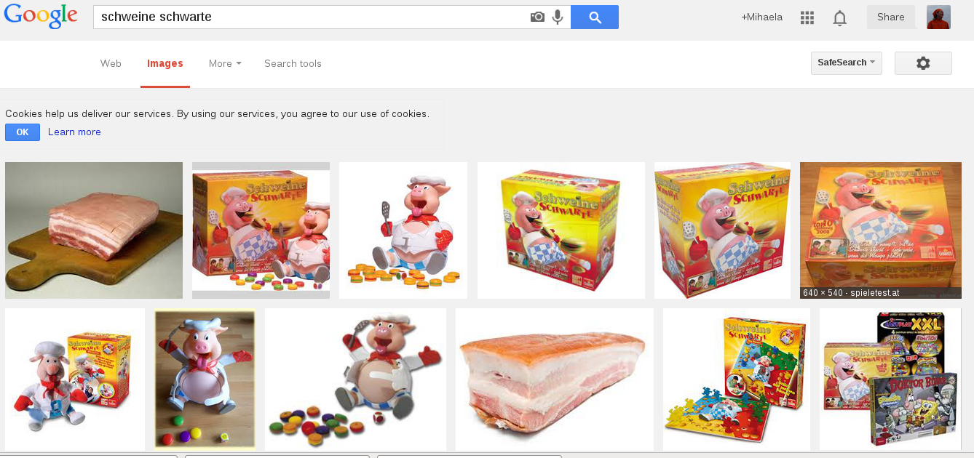Activate voice search microphone icon
This screenshot has height=458, width=974.
pyautogui.click(x=558, y=17)
